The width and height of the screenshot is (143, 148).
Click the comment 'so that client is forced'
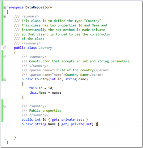[44, 34]
